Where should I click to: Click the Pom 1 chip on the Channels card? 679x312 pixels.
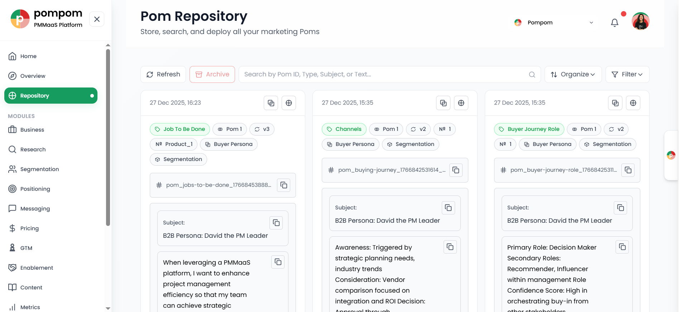(x=386, y=129)
